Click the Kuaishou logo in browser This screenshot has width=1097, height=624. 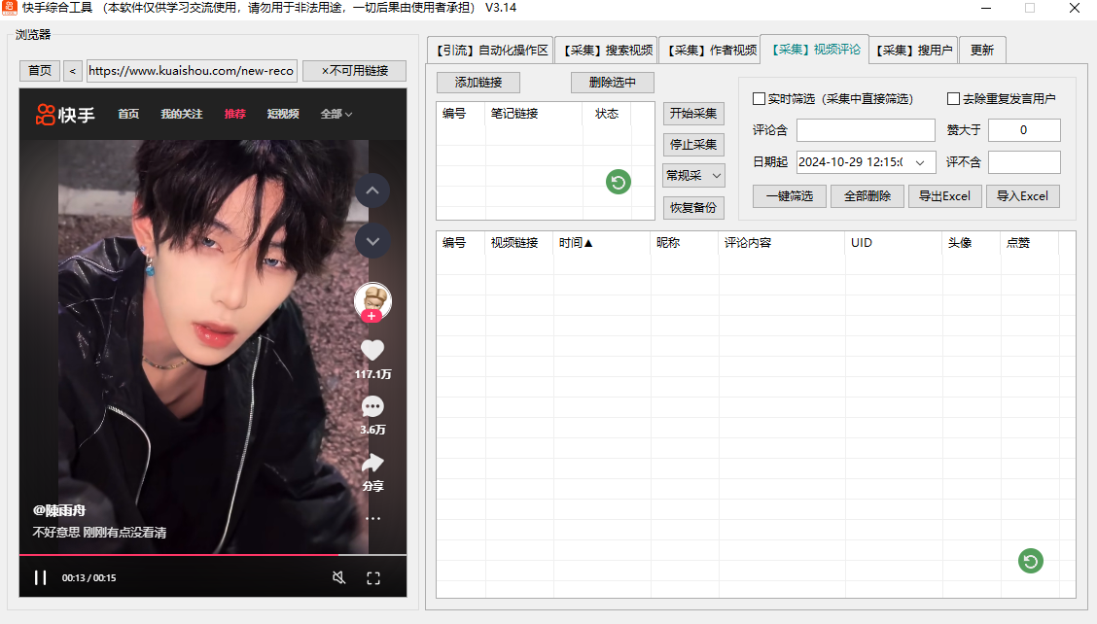(x=65, y=115)
